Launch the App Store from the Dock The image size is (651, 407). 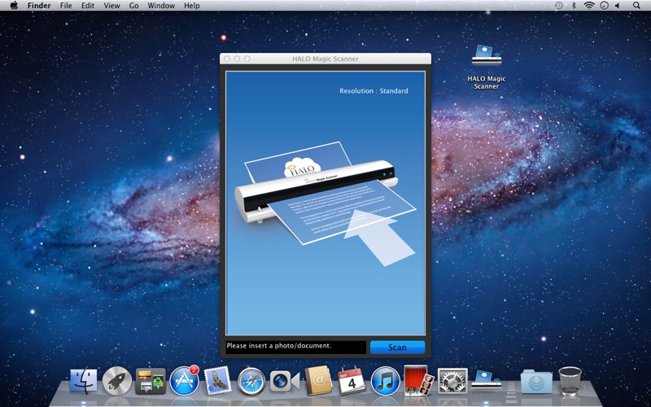coord(184,381)
